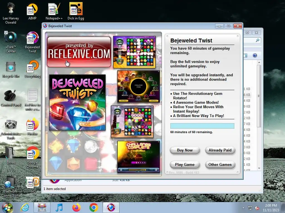Open xDark Center desktop icon
This screenshot has width=285, height=213.
point(11,42)
